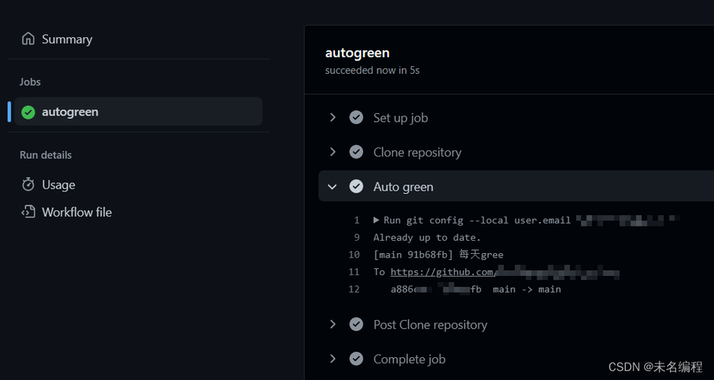This screenshot has height=380, width=714.
Task: Open the Usage run details
Action: coord(58,185)
